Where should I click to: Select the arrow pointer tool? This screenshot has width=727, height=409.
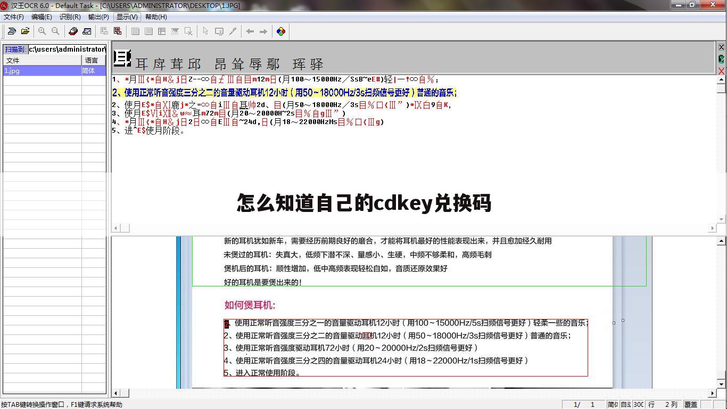point(205,31)
